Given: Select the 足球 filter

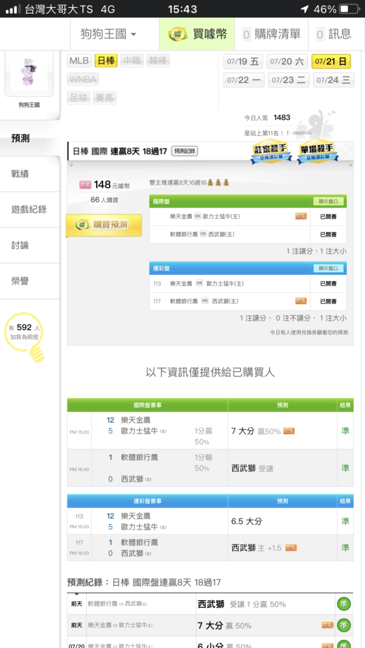Looking at the screenshot, I should 78,98.
